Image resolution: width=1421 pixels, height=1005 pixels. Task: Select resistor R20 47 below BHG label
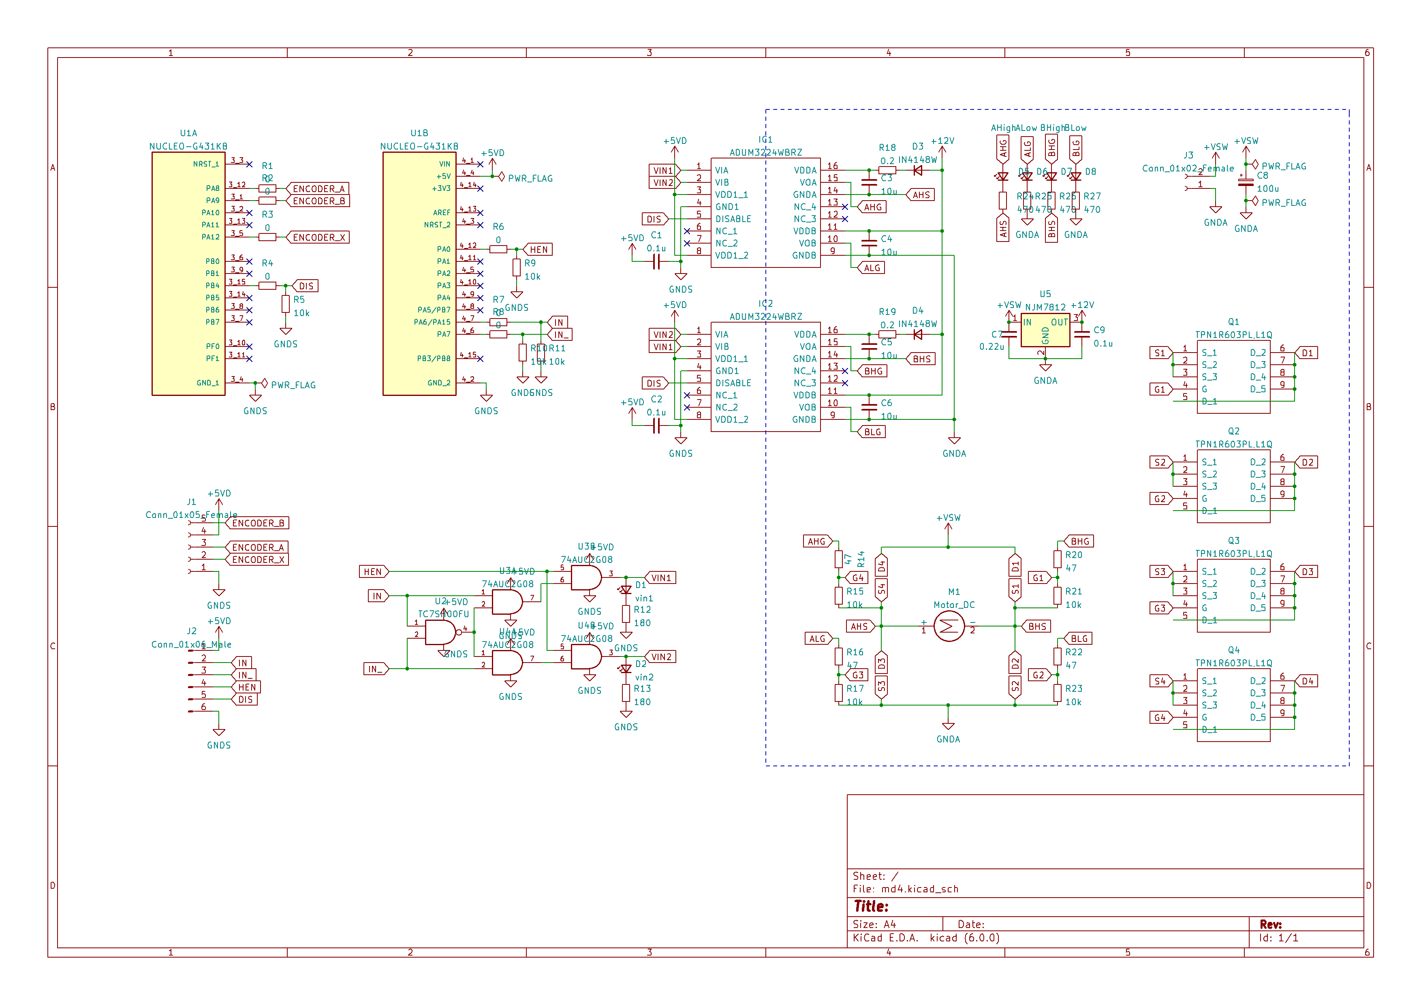coord(1058,559)
